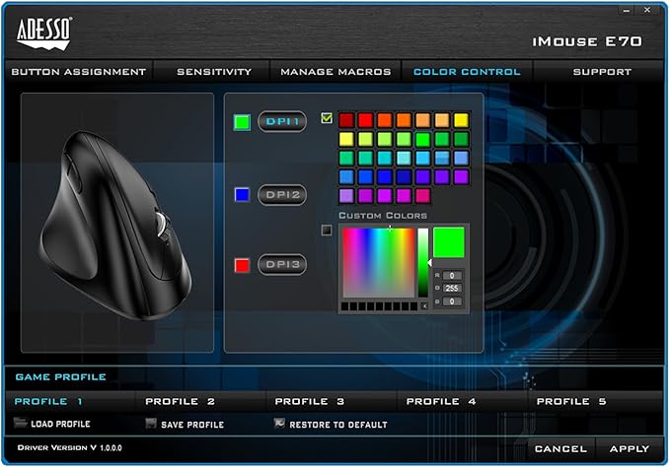Open the Button Assignment tab
The width and height of the screenshot is (670, 467).
(x=79, y=72)
